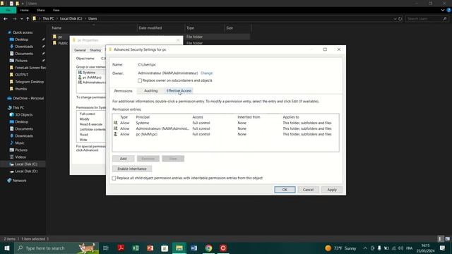Screen dimensions: 452x254
Task: Select Network in navigation pane
Action: pos(19,181)
